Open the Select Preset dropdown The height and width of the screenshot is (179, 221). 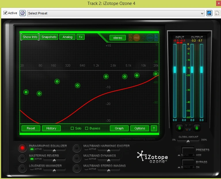click(x=116, y=13)
